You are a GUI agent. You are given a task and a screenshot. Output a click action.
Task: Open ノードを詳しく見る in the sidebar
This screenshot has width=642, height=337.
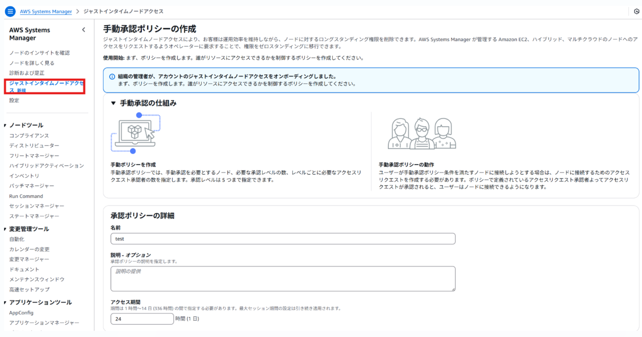click(x=32, y=63)
